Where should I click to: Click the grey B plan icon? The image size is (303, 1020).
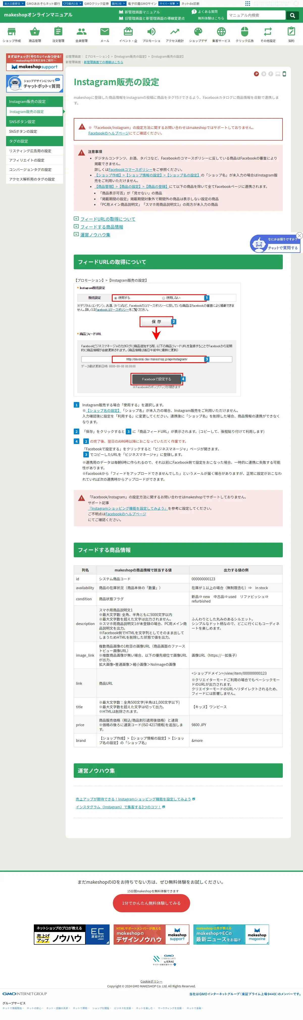(x=264, y=74)
